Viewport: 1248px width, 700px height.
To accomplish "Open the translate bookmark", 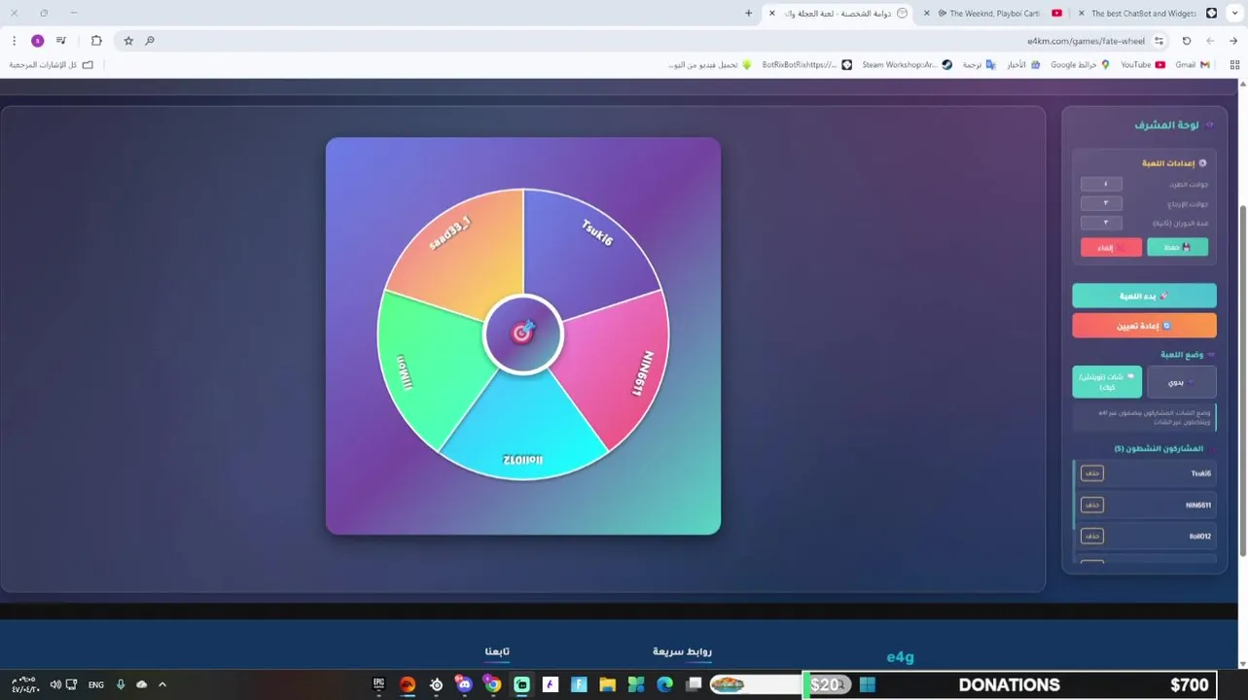I will 980,65.
